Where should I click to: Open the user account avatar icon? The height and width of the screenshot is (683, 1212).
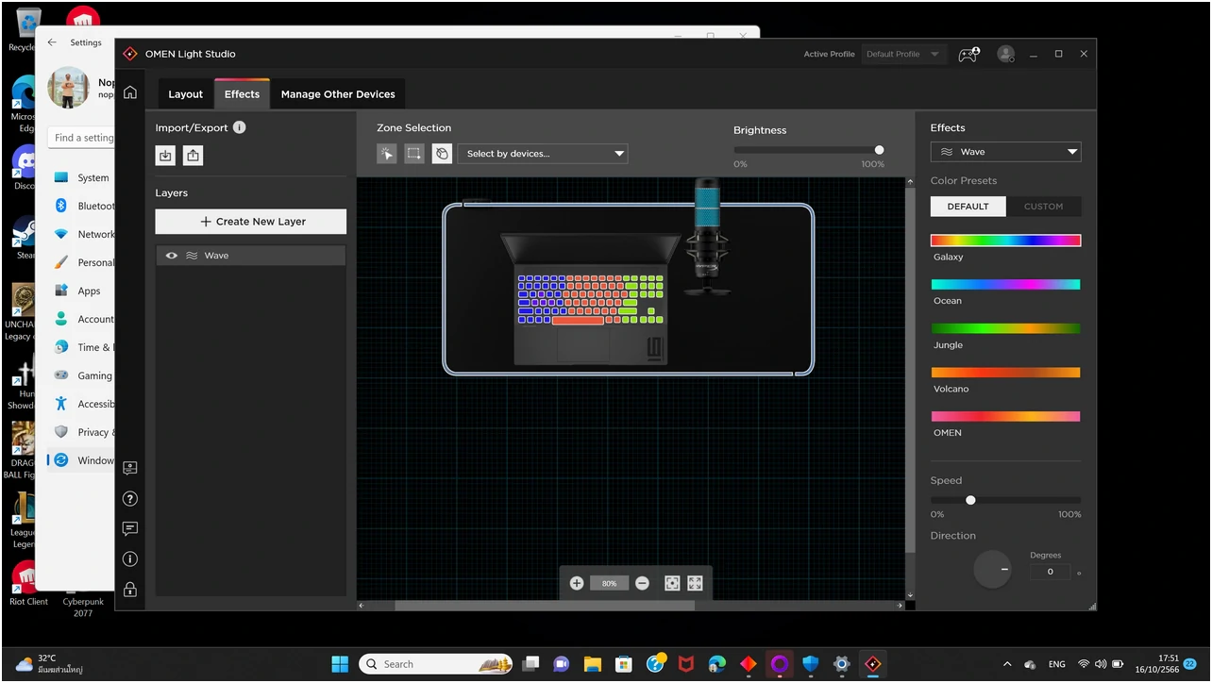(1006, 55)
